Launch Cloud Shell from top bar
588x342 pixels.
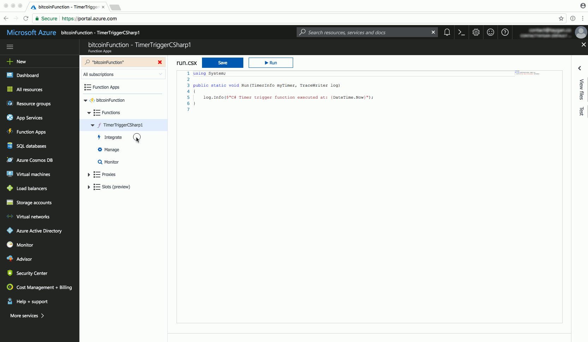(x=461, y=32)
